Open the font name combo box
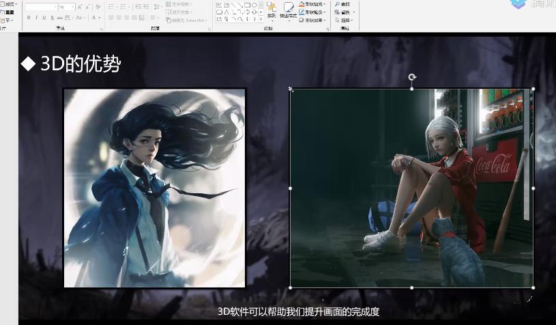The image size is (556, 325). 41,7
